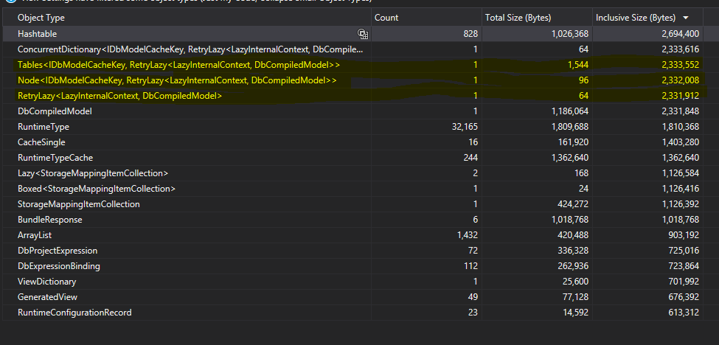719x345 pixels.
Task: Click the GeneratedView count value 49
Action: click(473, 297)
